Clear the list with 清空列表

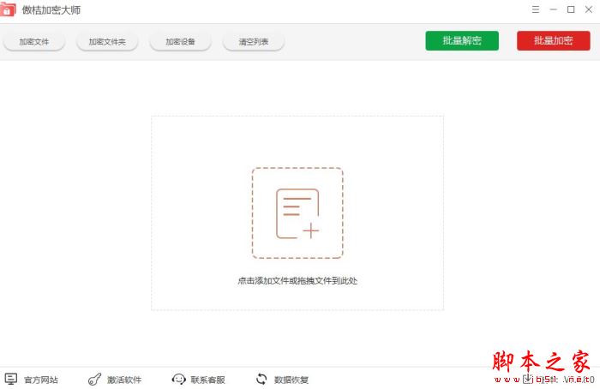(x=254, y=42)
